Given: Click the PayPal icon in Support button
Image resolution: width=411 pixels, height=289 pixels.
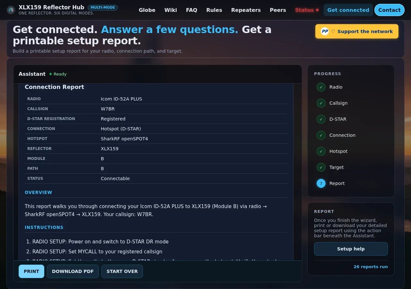Looking at the screenshot, I should [325, 31].
